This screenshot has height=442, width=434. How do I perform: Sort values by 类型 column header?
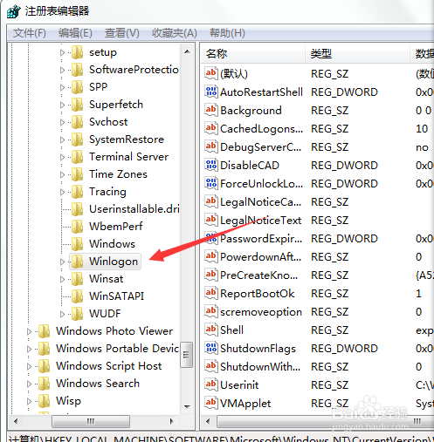point(357,54)
